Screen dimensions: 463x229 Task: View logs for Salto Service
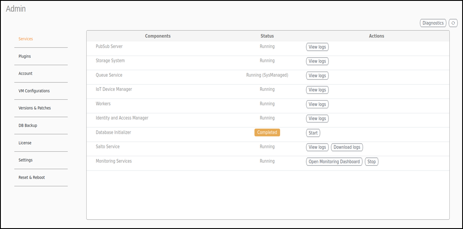(x=317, y=147)
